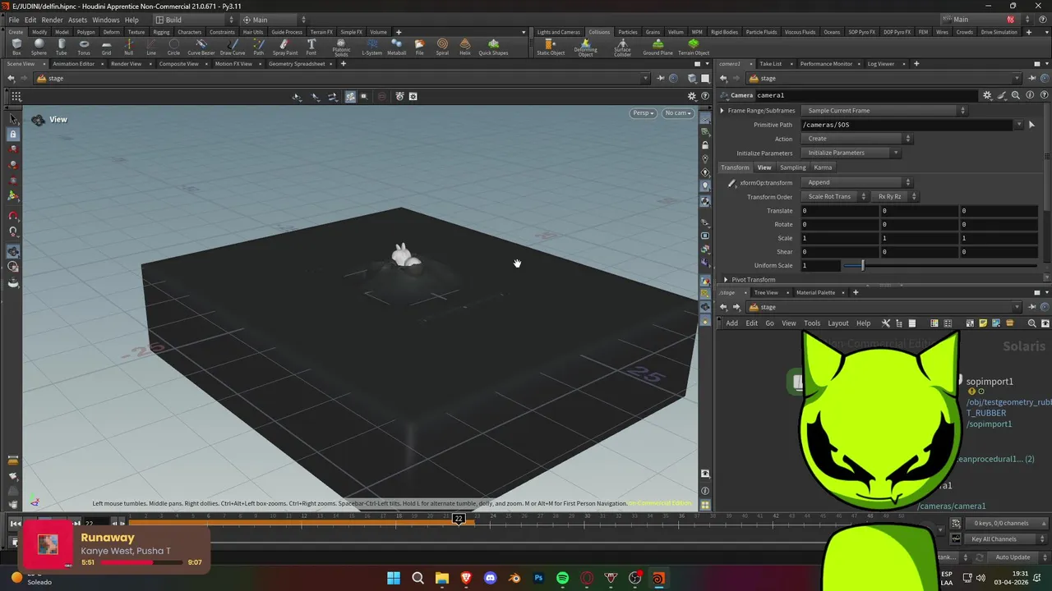Image resolution: width=1052 pixels, height=591 pixels.
Task: Select the Box shelf tool
Action: pyautogui.click(x=16, y=47)
